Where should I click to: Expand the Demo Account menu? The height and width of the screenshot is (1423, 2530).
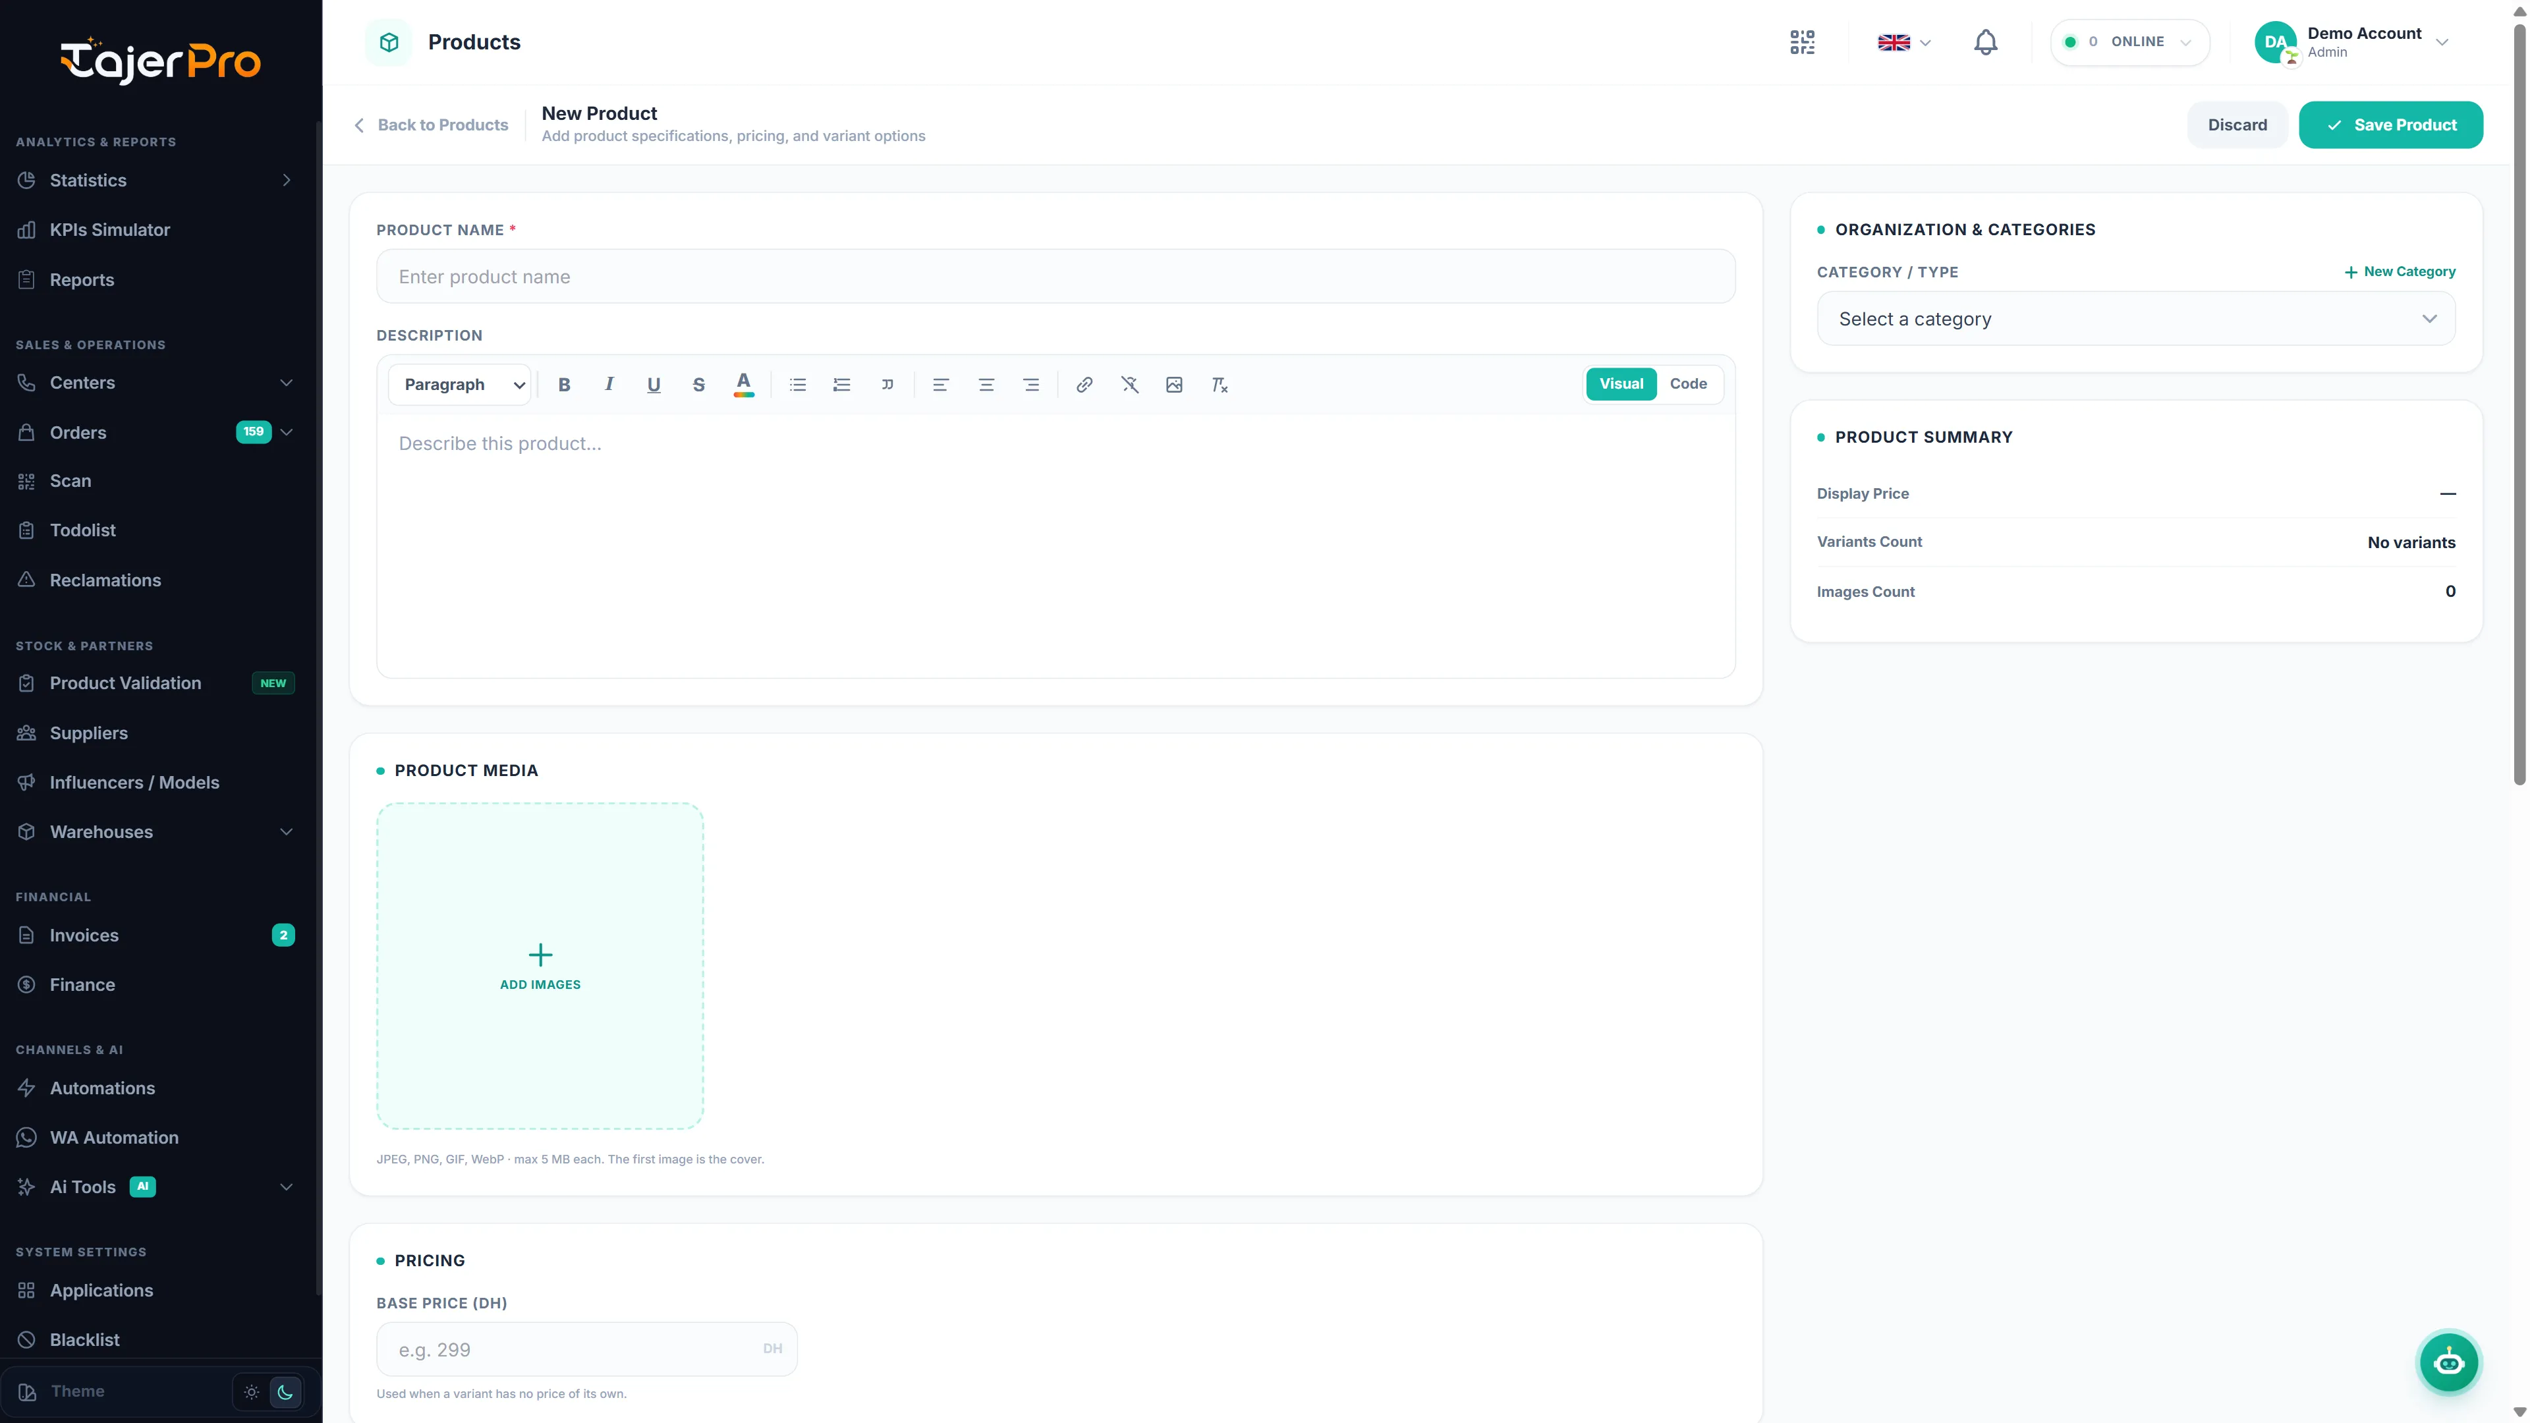click(2352, 42)
